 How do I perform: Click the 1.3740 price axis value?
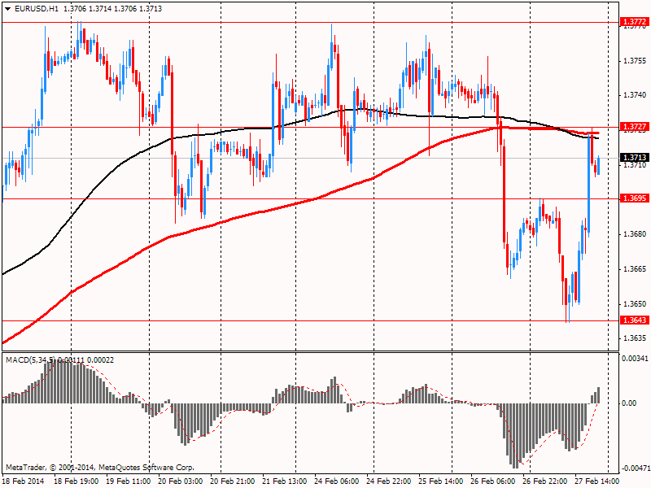(x=635, y=95)
